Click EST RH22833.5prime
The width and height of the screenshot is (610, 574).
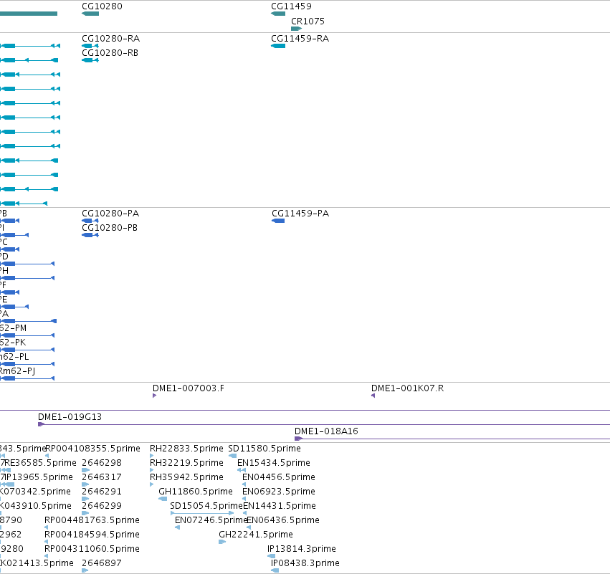click(x=186, y=449)
